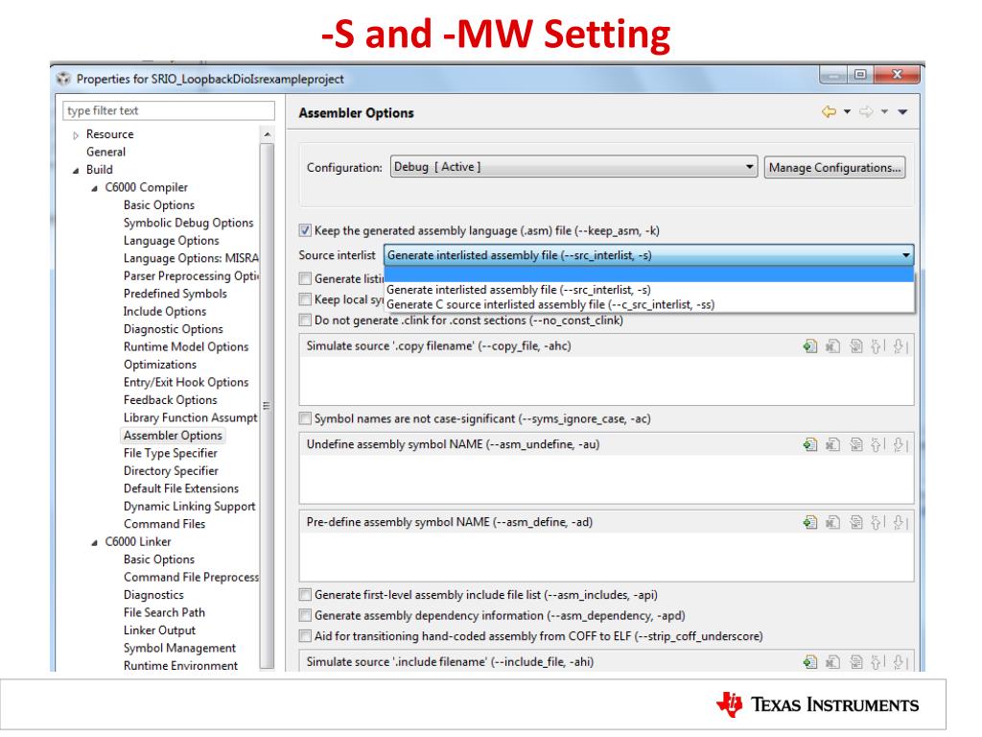Open Symbolic Debug Options page
This screenshot has width=982, height=737.
tap(189, 223)
